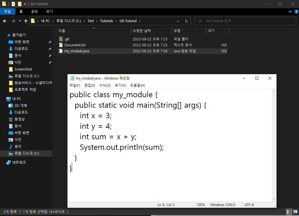Open Notepad 서식(O) menu
299x216 pixels.
point(105,86)
